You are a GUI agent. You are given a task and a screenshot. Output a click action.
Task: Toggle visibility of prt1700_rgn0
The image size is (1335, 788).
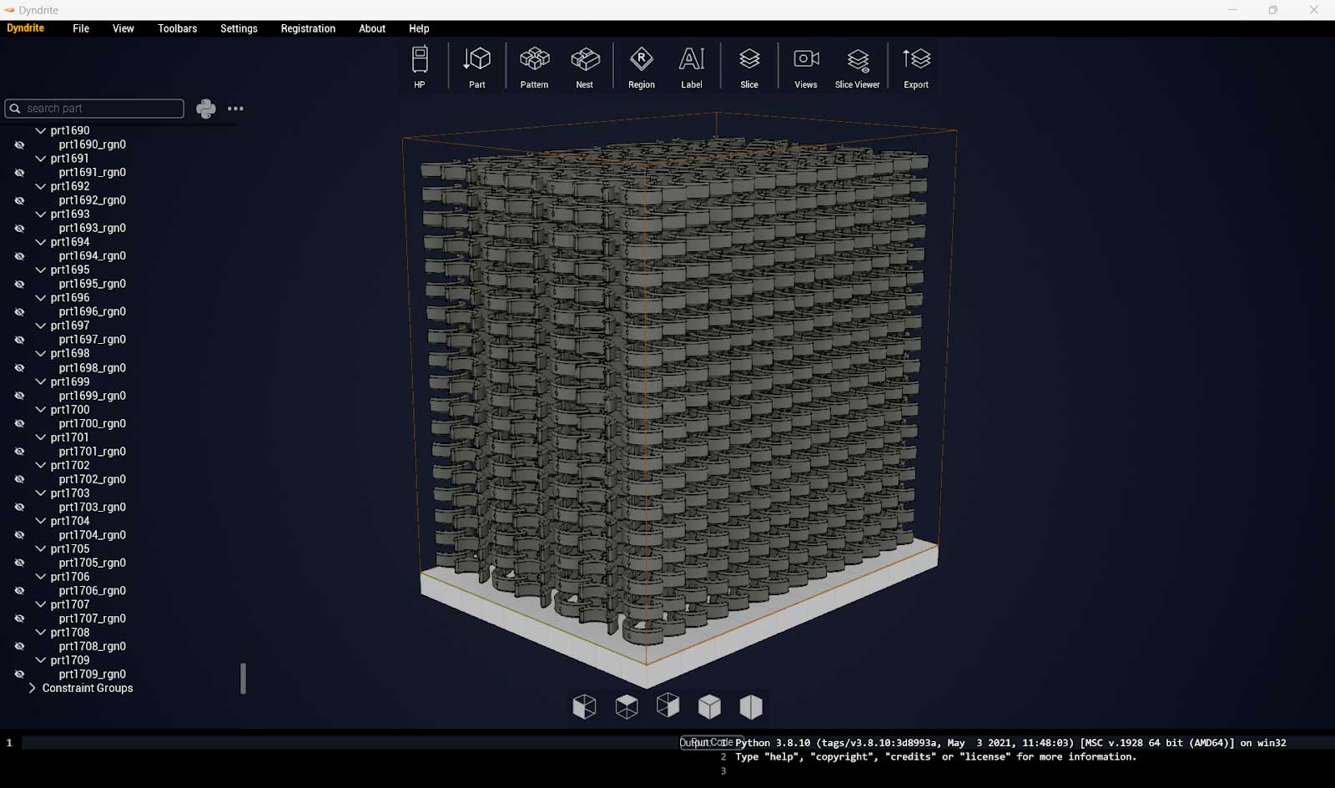click(19, 423)
